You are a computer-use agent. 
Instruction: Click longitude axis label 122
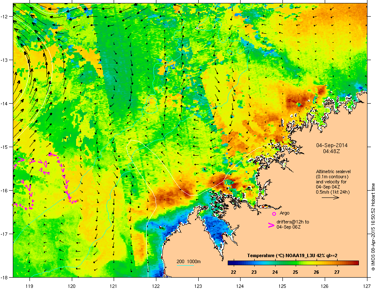tap(156, 286)
